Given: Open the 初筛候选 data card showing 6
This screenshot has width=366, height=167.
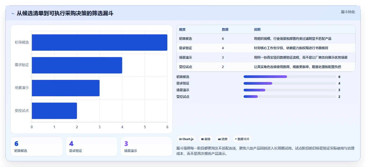Looking at the screenshot, I should coord(37,146).
